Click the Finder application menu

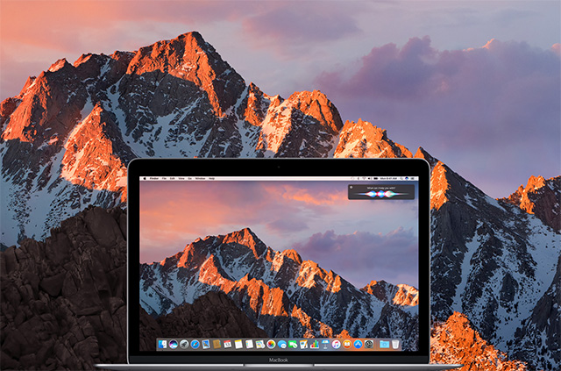click(x=154, y=179)
